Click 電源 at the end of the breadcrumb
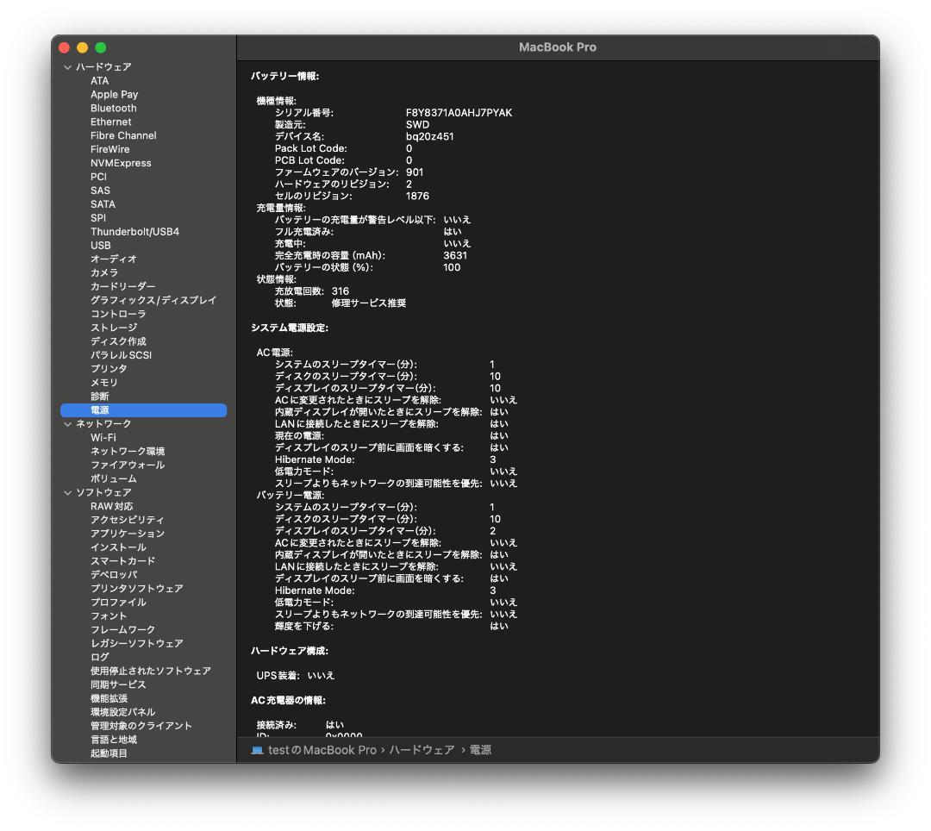This screenshot has height=831, width=931. point(481,750)
